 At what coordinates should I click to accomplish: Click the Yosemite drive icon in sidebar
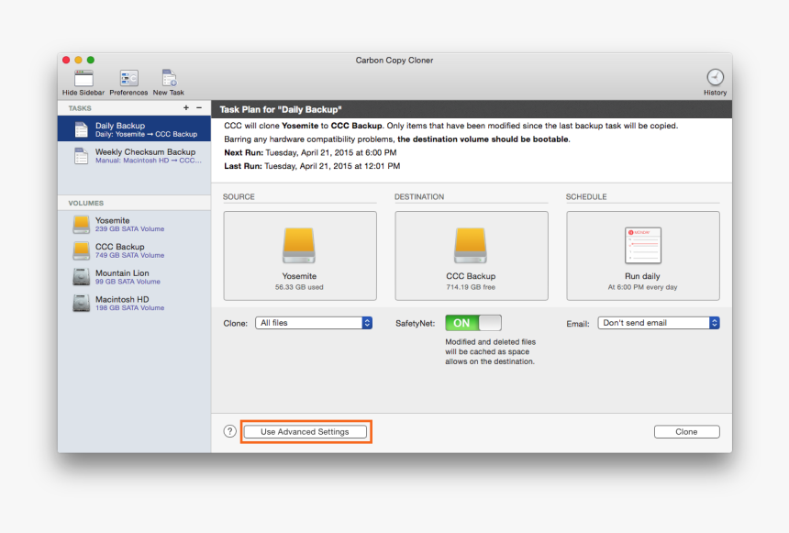(x=82, y=225)
